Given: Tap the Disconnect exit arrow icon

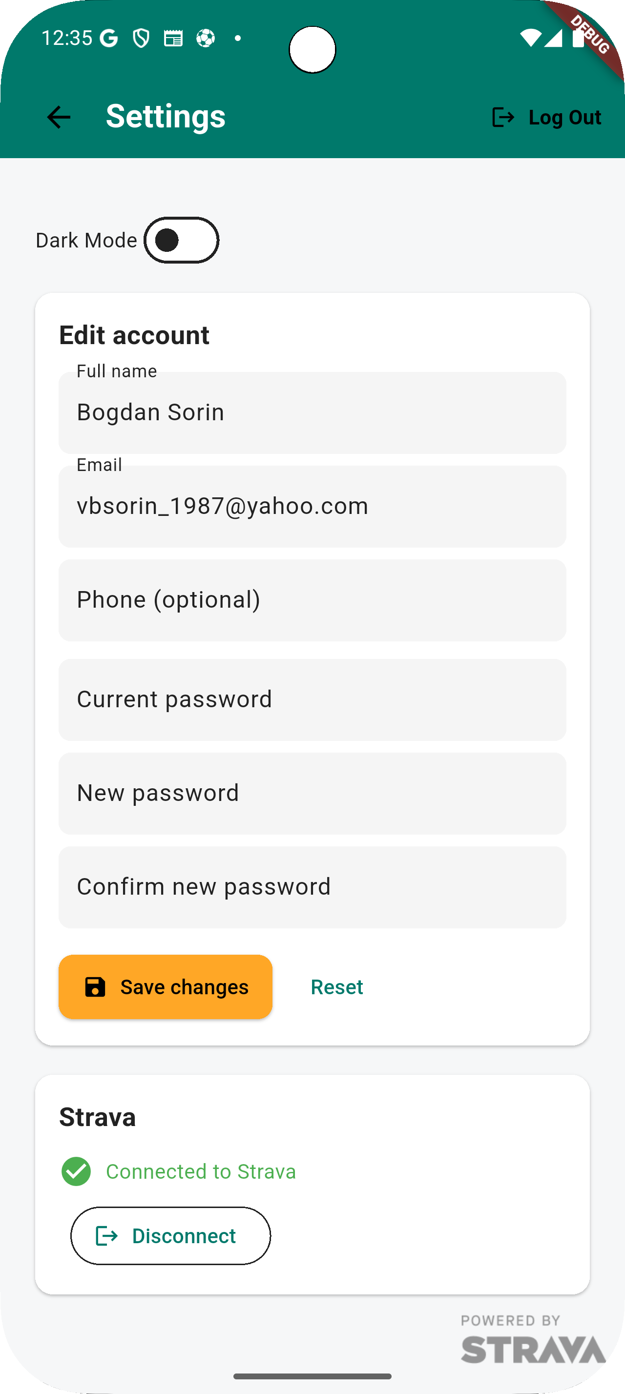Looking at the screenshot, I should pyautogui.click(x=106, y=1235).
